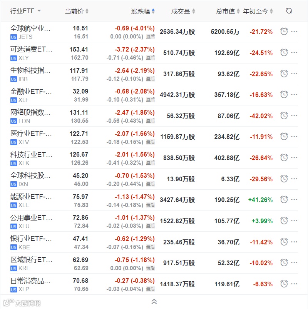This screenshot has width=308, height=309.
Task: Open the 医疗业ETF XLV entry
Action: (31, 137)
